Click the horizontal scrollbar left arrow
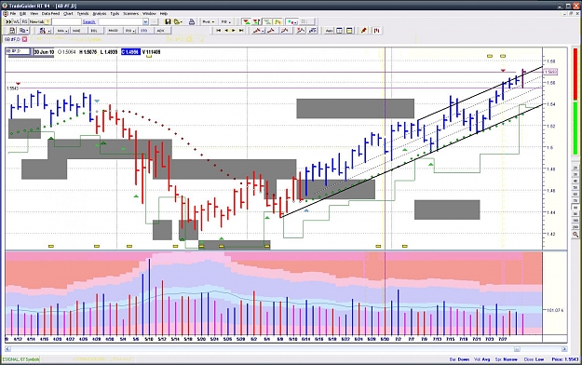Image resolution: width=582 pixels, height=365 pixels. click(x=7, y=348)
